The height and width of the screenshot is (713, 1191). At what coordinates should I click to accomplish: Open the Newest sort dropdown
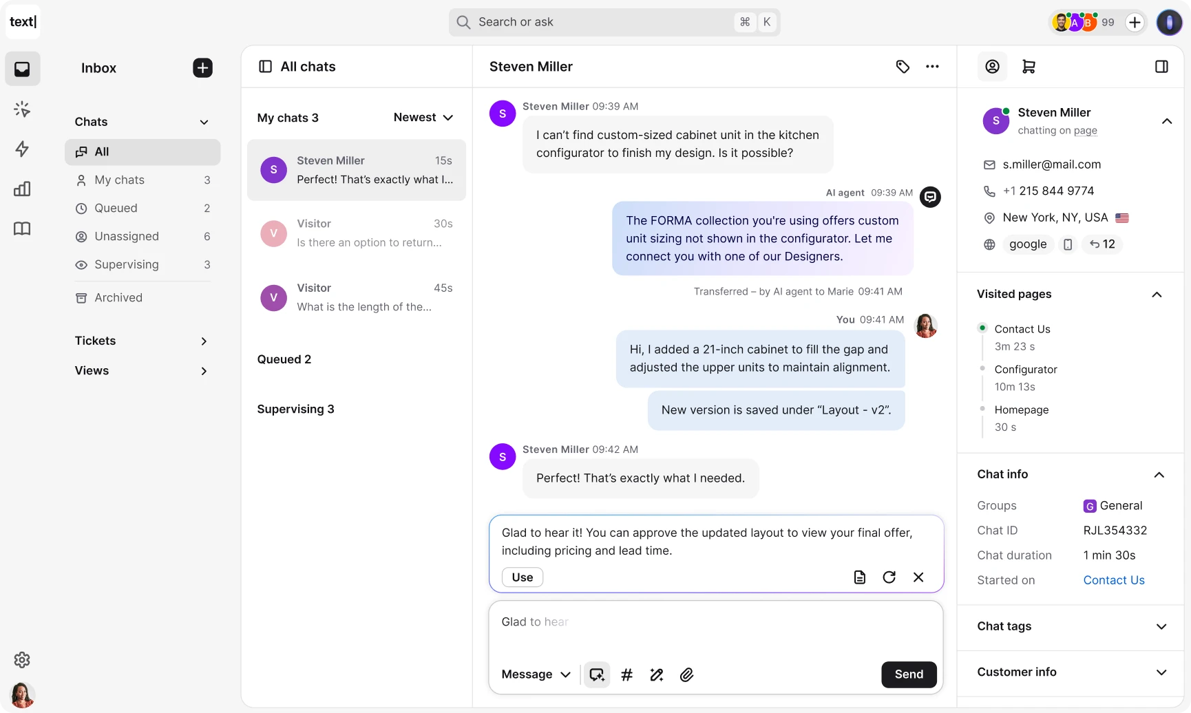click(x=423, y=118)
